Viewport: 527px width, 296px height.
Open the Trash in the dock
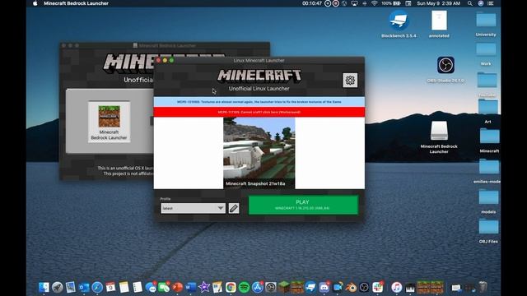[483, 288]
